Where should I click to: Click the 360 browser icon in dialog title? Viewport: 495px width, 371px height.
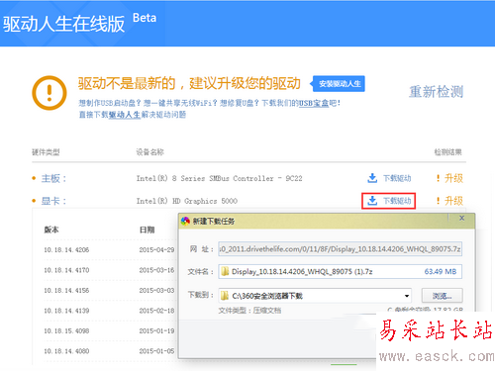(x=185, y=221)
